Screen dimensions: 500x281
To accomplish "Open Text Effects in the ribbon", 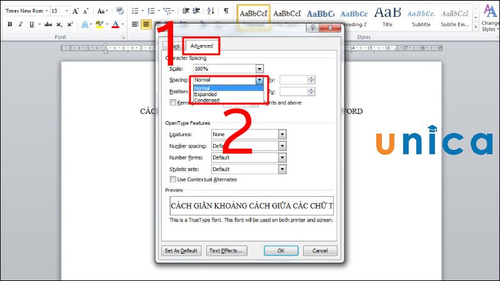I will 85,24.
